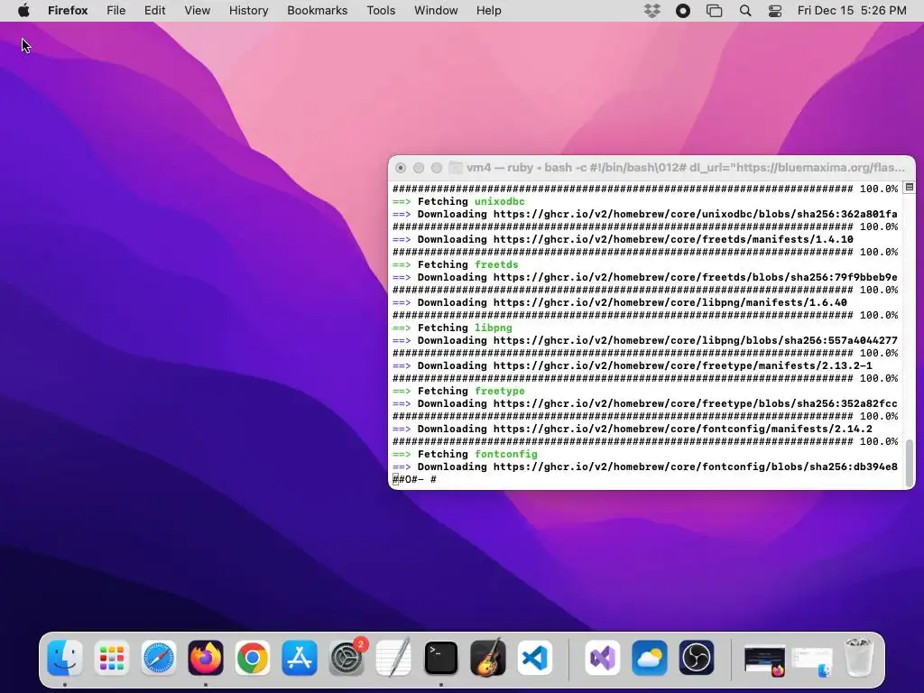Open the App Store Dock icon
Screen dimensions: 924x693
click(x=300, y=658)
